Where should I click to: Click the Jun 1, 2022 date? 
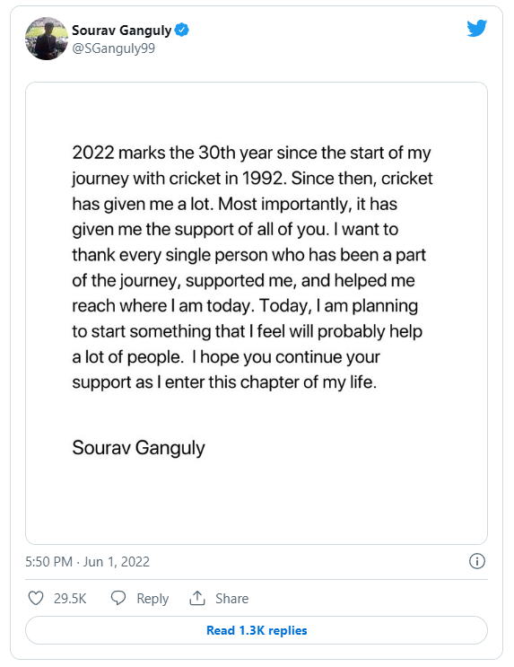[x=117, y=561]
